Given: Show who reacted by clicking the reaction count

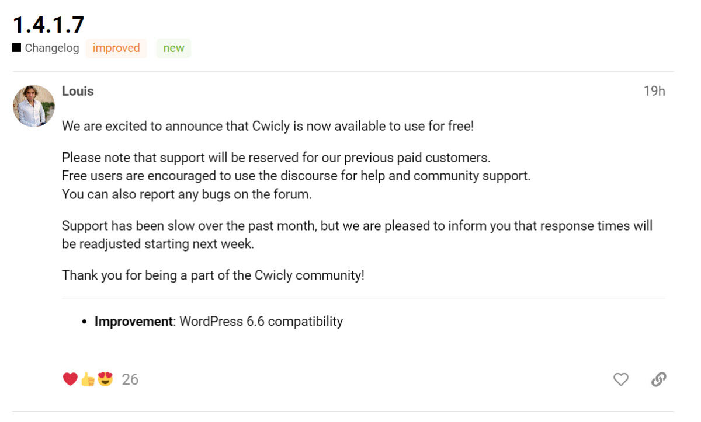Looking at the screenshot, I should point(130,379).
